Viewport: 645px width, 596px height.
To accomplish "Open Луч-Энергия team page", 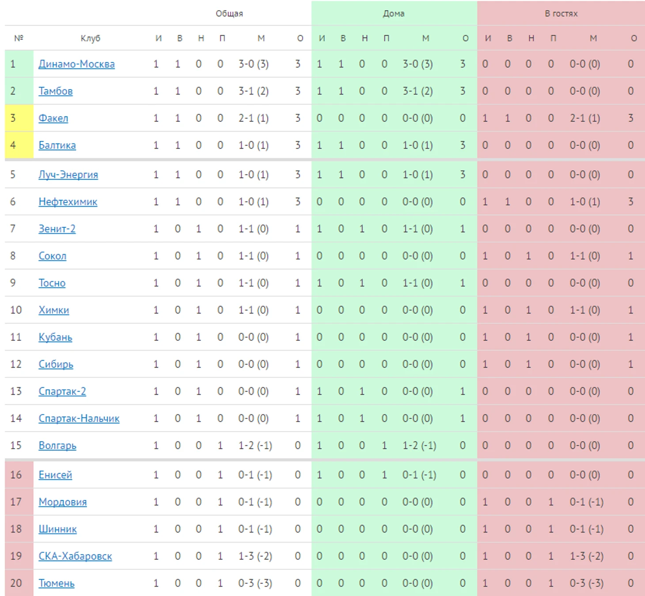I will [68, 175].
